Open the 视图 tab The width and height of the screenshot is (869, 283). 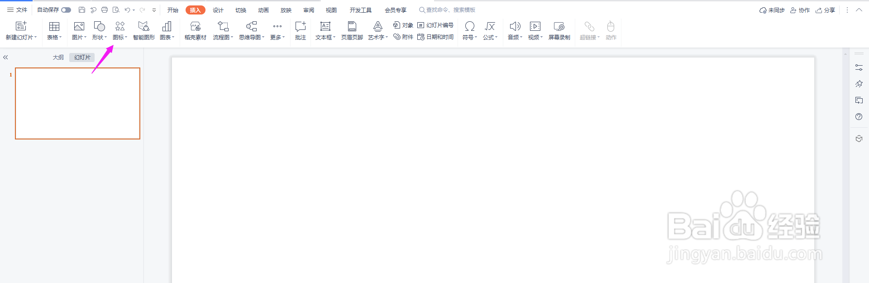[x=331, y=10]
